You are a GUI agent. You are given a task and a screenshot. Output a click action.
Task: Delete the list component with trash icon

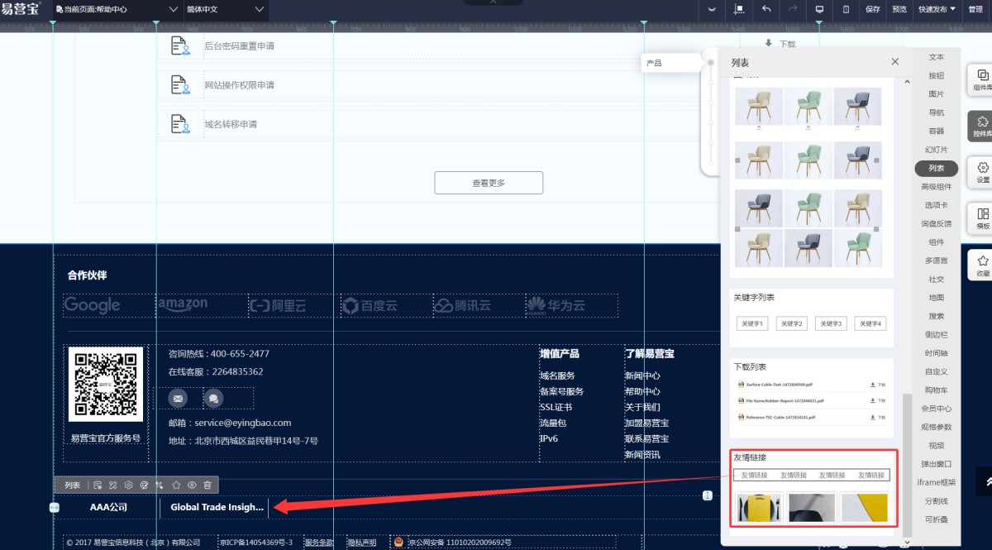tap(207, 485)
